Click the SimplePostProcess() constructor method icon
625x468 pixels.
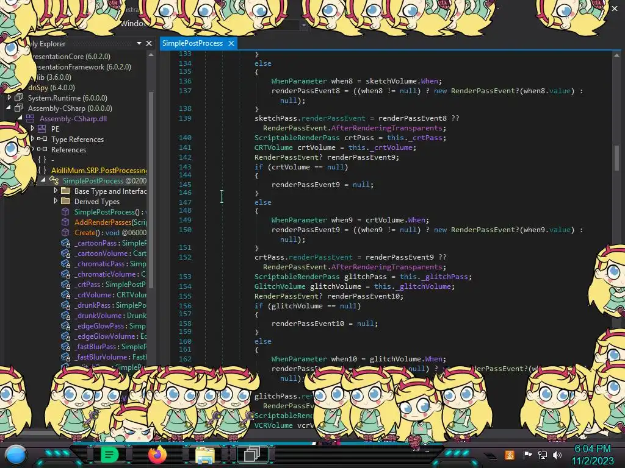point(65,212)
